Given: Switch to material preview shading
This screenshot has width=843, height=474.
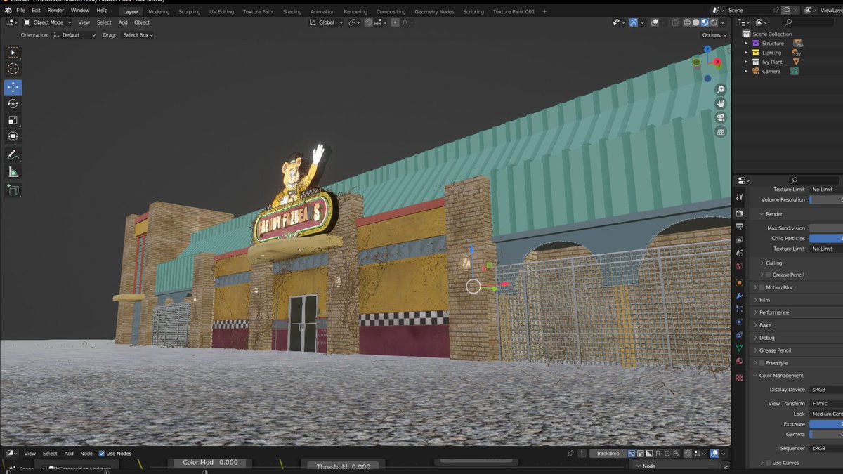Looking at the screenshot, I should [705, 22].
